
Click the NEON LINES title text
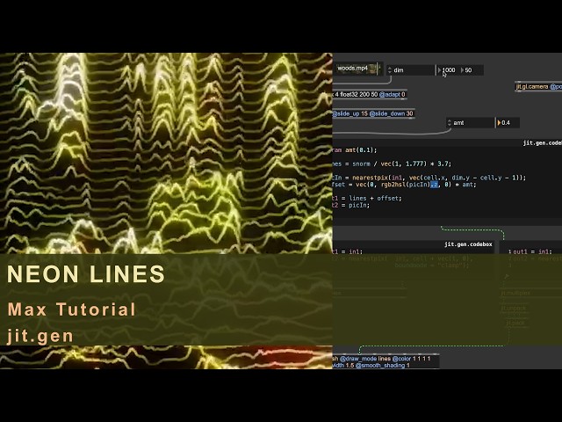coord(86,274)
